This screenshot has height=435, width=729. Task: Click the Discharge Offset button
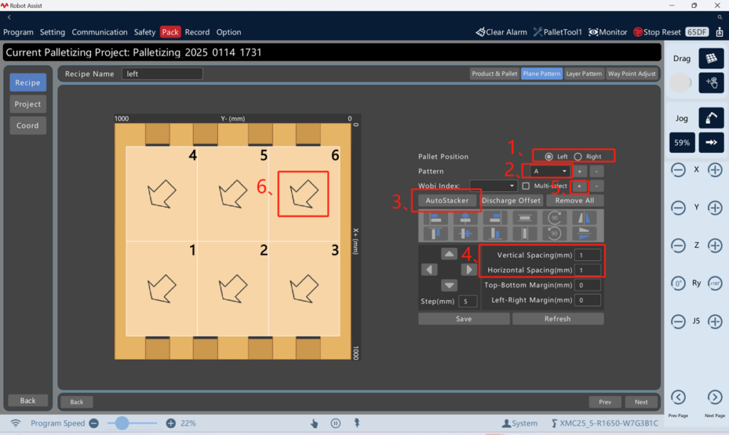tap(511, 200)
